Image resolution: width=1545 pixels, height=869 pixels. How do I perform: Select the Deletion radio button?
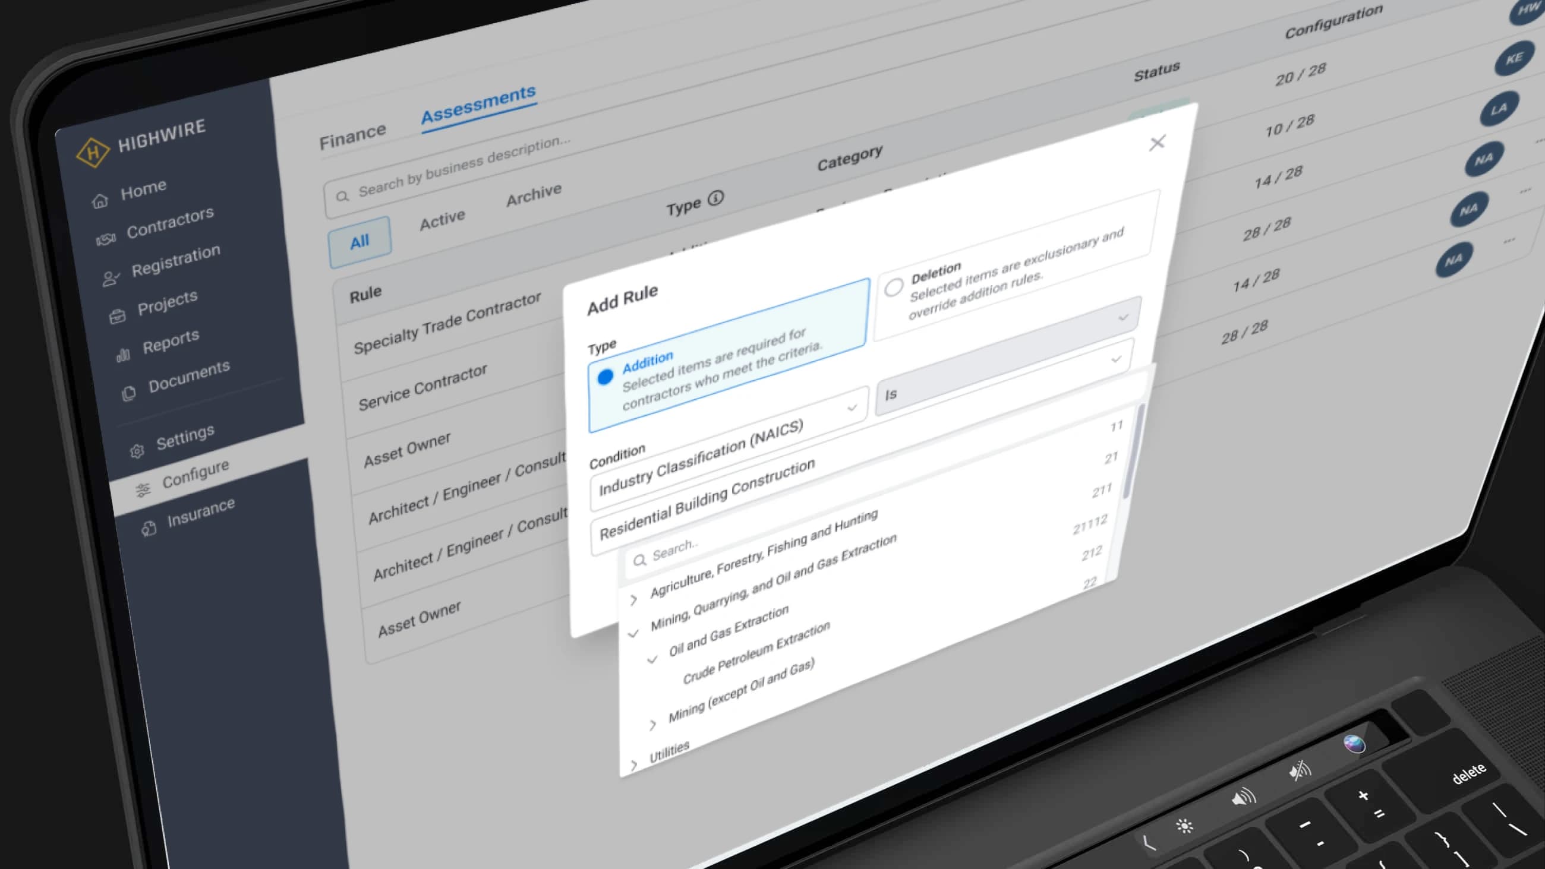(893, 287)
